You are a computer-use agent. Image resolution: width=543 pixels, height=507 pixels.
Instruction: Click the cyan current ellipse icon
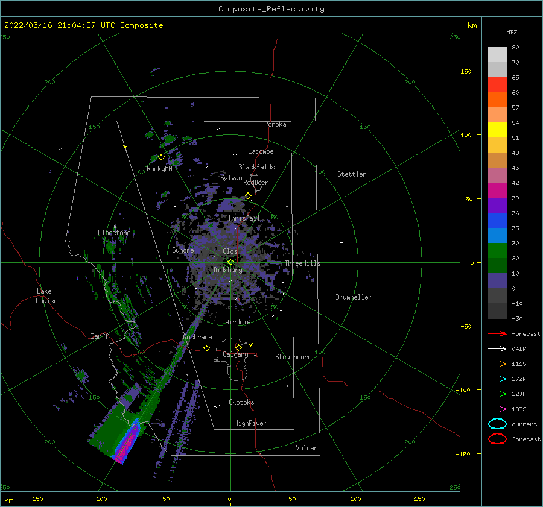(x=497, y=424)
